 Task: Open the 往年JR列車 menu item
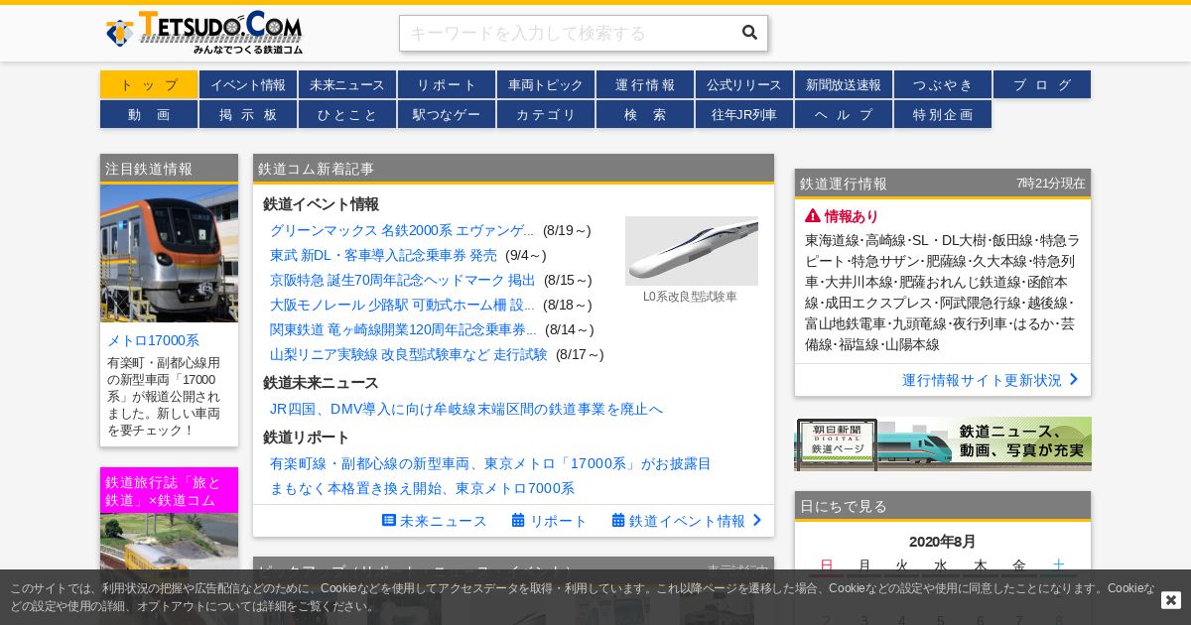744,114
